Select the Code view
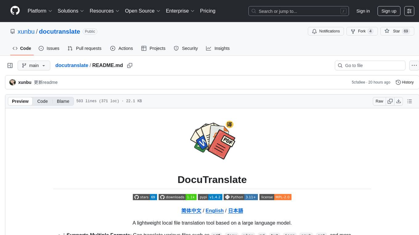 coord(43,101)
